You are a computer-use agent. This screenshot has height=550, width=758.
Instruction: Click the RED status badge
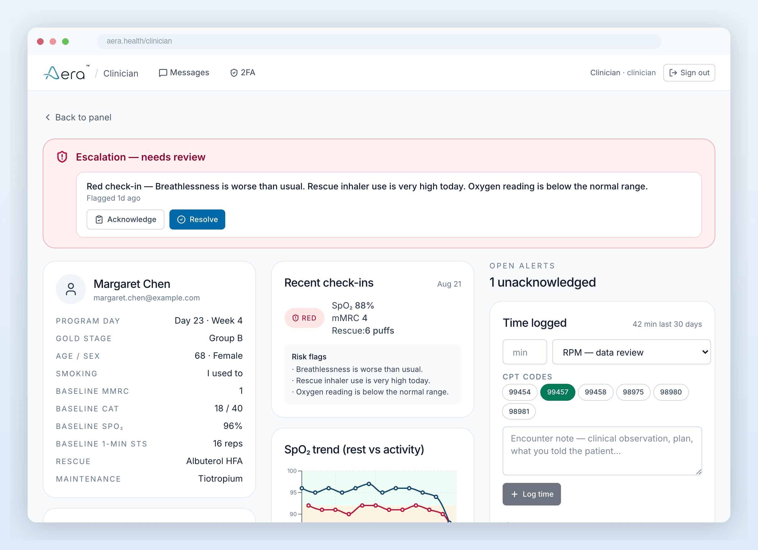304,318
